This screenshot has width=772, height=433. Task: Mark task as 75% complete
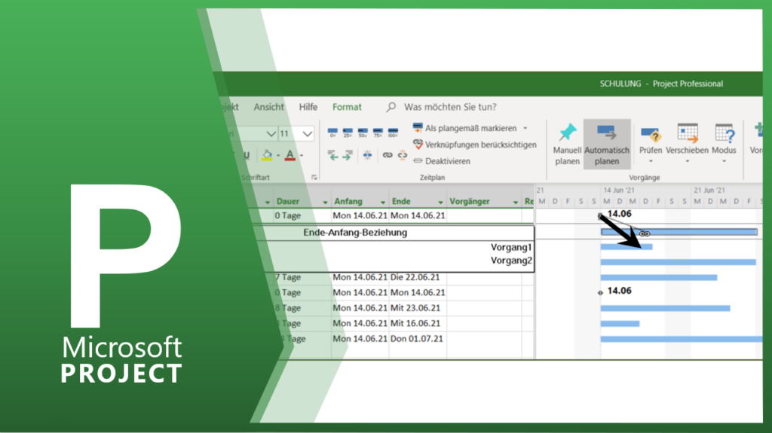coord(378,133)
